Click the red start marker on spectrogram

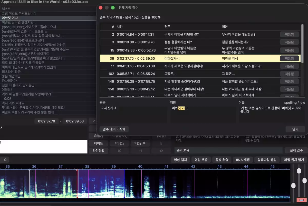(77, 183)
